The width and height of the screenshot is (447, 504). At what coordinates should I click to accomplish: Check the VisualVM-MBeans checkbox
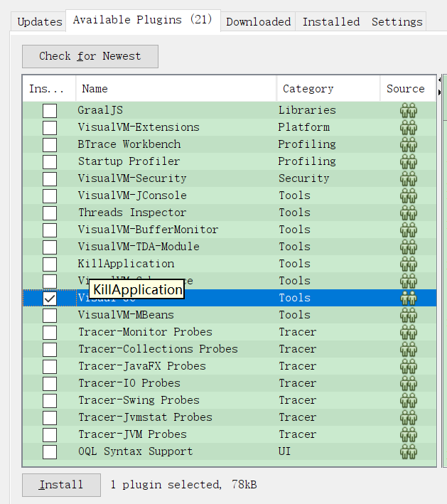50,315
